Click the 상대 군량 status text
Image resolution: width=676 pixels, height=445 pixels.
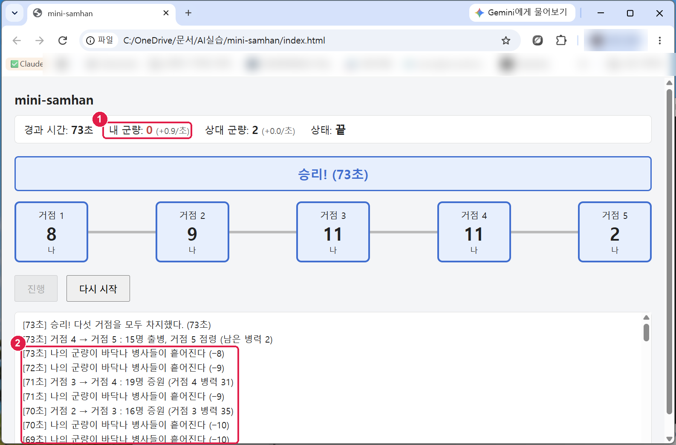click(x=250, y=130)
